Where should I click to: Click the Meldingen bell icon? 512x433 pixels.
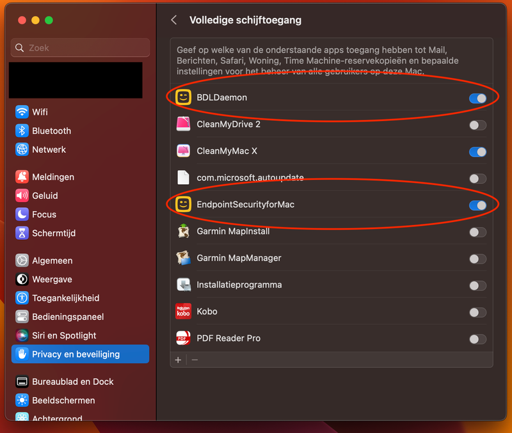click(22, 177)
